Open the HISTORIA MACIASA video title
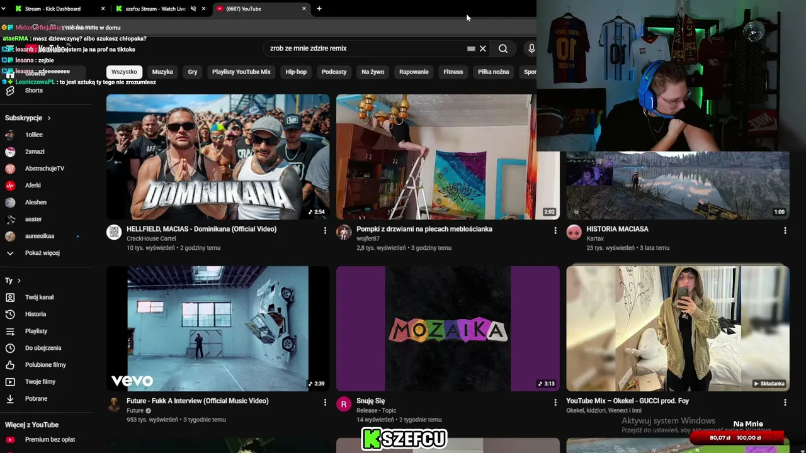Image resolution: width=806 pixels, height=453 pixels. pyautogui.click(x=617, y=229)
